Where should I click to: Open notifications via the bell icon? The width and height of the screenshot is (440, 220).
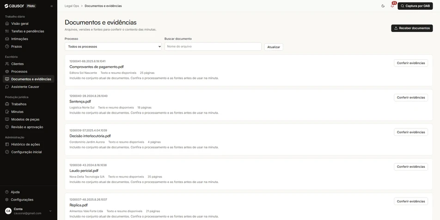(392, 6)
